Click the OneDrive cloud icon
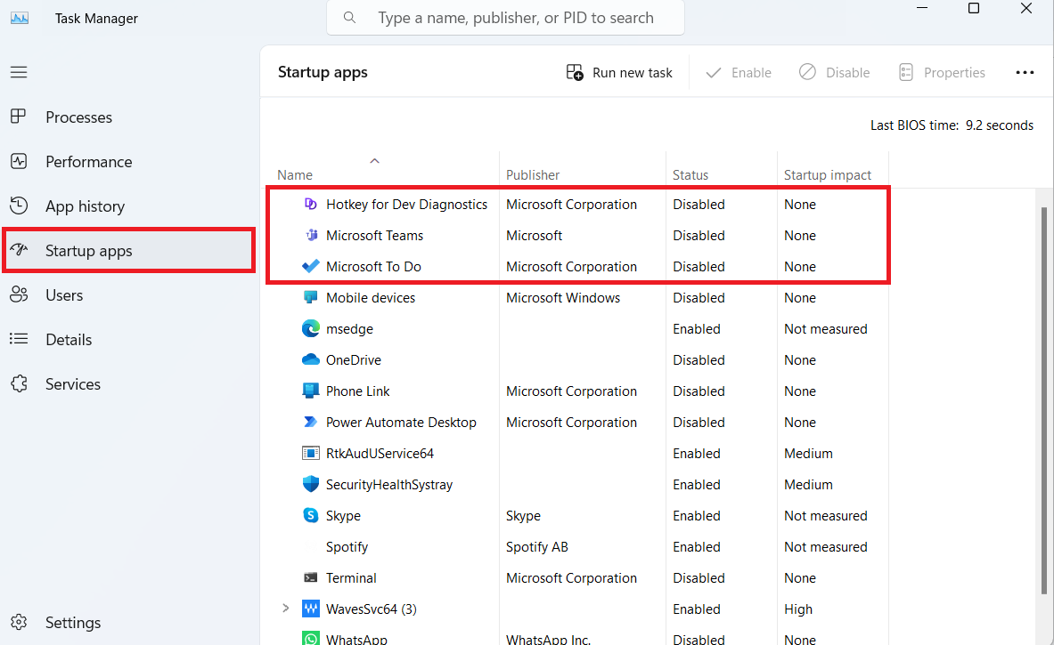 (x=311, y=359)
